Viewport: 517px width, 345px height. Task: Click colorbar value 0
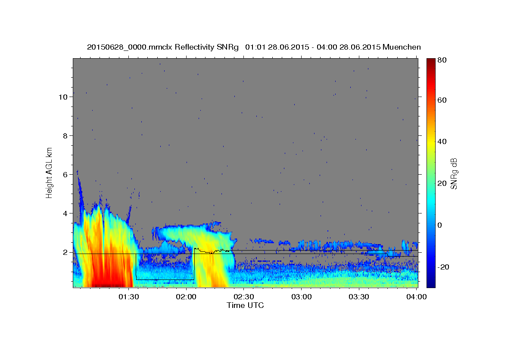pos(440,226)
